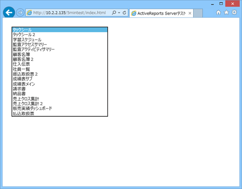Pick 請求書 in the report list
The width and height of the screenshot is (242, 189).
60,89
